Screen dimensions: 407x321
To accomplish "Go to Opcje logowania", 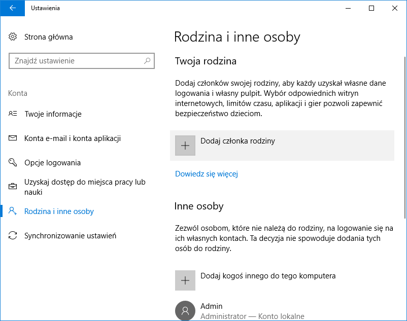I will [x=53, y=163].
